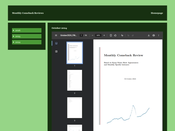
Task: Expand the 2024 year section
Action: (x=27, y=42)
